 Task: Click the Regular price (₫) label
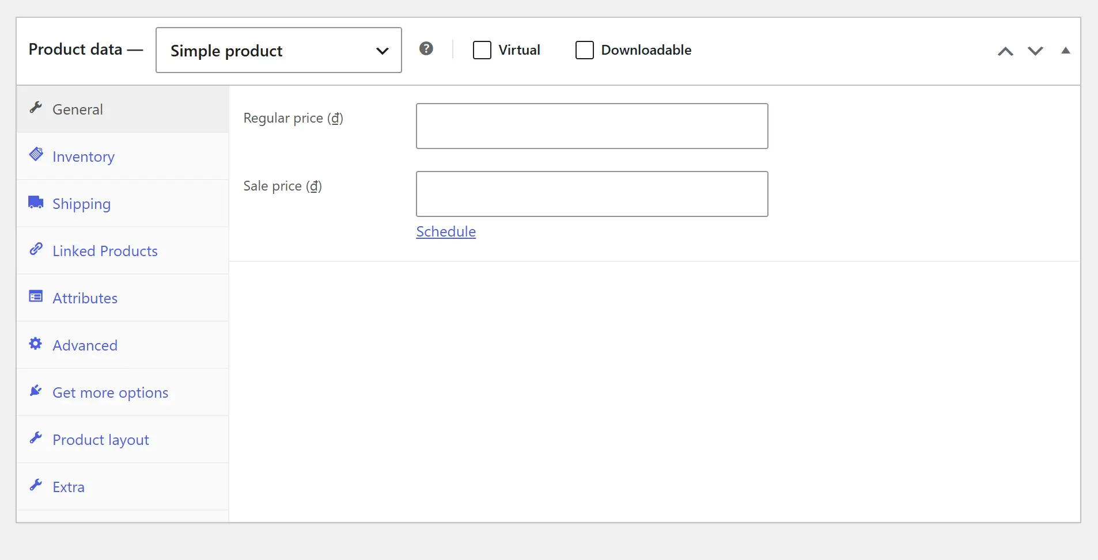pyautogui.click(x=293, y=118)
